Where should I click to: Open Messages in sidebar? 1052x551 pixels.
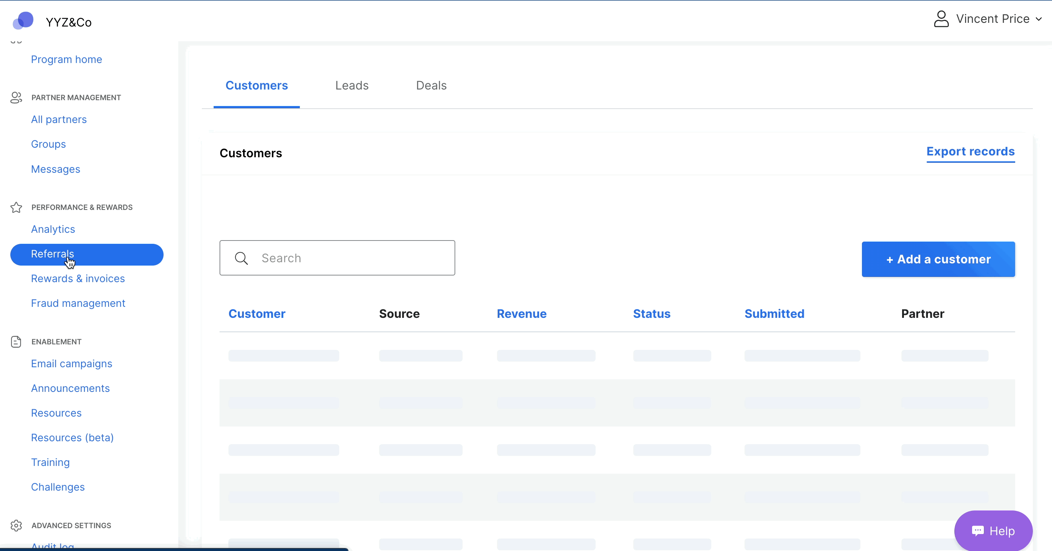pyautogui.click(x=56, y=169)
